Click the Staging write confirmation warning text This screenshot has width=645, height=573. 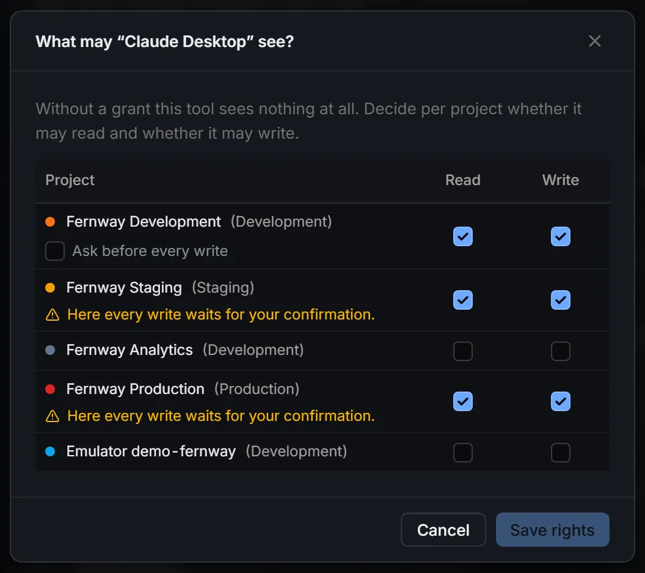pos(221,315)
